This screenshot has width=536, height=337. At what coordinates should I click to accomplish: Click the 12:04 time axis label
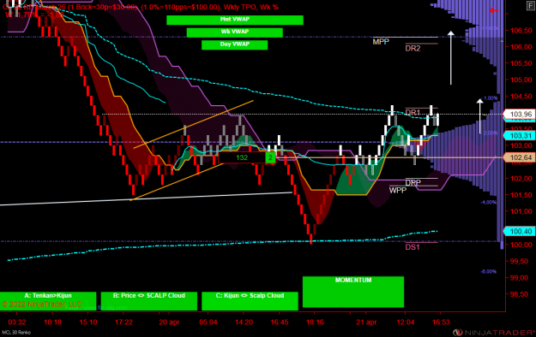click(x=406, y=322)
